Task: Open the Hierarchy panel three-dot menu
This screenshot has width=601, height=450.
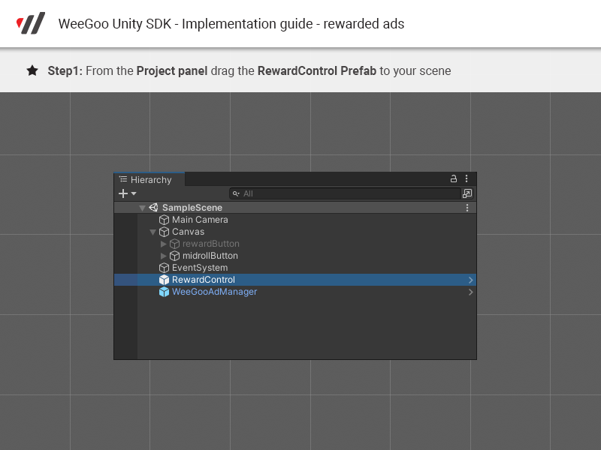Action: click(x=467, y=179)
